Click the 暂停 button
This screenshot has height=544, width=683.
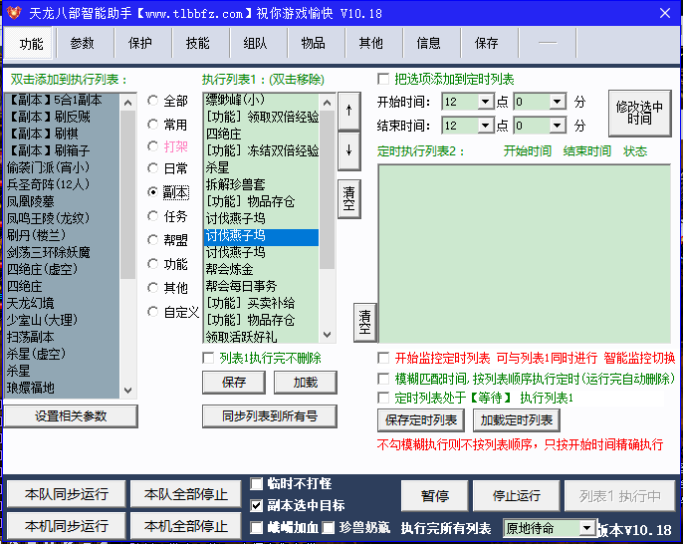(x=435, y=495)
